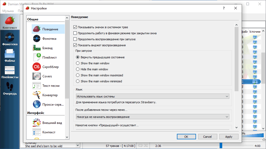Open the Внешний вид paint bucket icon
Viewport: 266px width, 149px height.
point(37,123)
